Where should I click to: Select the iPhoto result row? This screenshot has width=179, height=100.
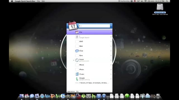[x=89, y=69]
